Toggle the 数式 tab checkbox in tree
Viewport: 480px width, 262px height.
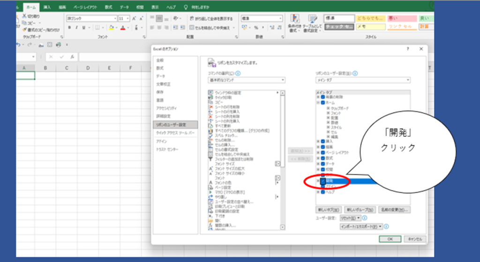322,158
